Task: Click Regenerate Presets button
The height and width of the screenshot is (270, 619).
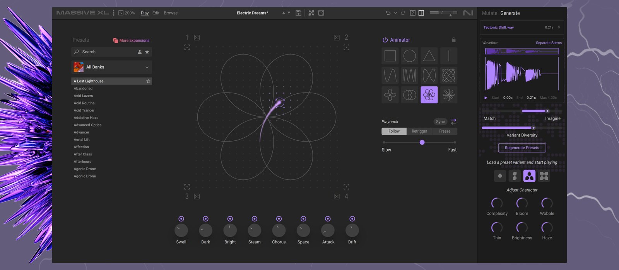Action: tap(522, 148)
